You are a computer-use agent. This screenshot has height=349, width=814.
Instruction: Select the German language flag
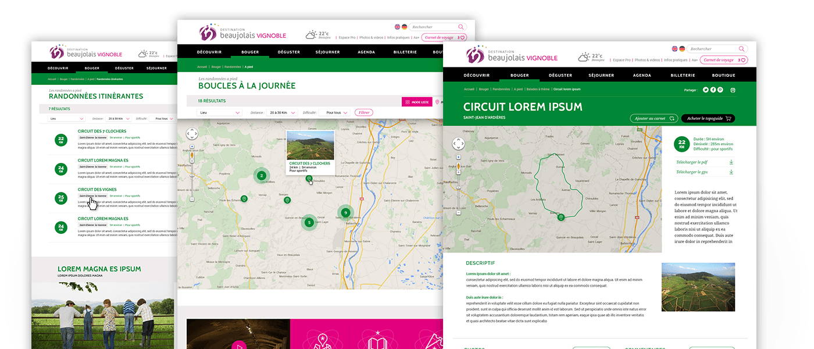pos(681,49)
